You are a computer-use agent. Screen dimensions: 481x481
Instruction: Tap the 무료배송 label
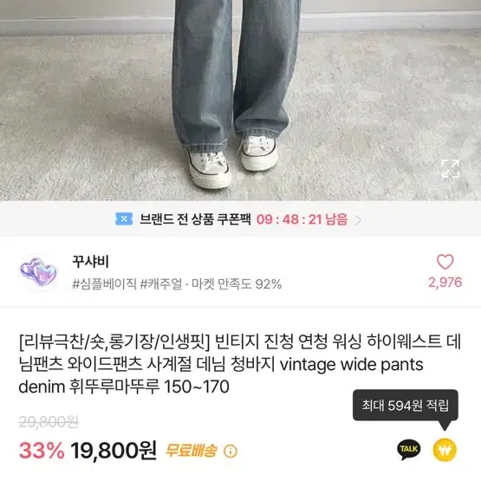191,451
